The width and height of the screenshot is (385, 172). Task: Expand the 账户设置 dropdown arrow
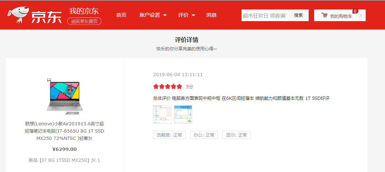pyautogui.click(x=165, y=15)
